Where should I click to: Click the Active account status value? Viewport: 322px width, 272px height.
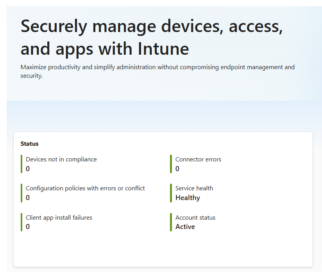point(185,227)
